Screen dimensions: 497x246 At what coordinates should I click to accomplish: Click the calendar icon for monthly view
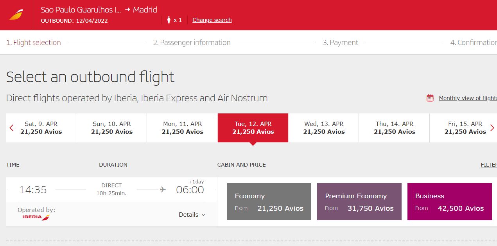click(x=430, y=98)
